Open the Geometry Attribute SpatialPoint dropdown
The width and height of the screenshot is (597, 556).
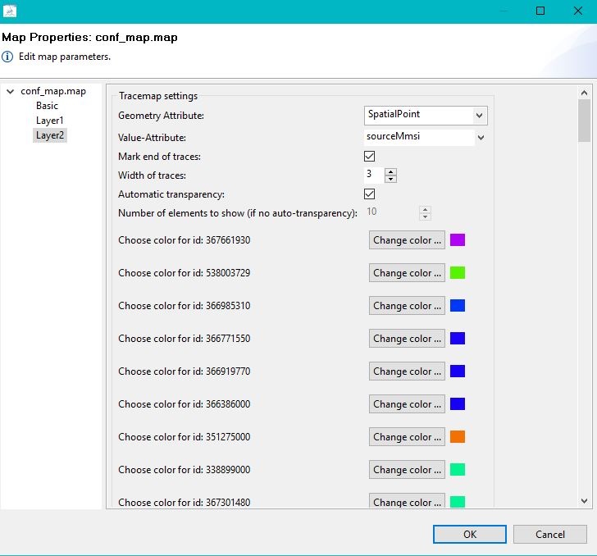coord(480,116)
